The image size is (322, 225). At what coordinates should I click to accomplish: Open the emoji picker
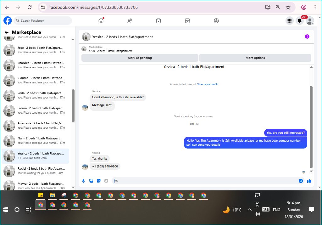[301, 181]
